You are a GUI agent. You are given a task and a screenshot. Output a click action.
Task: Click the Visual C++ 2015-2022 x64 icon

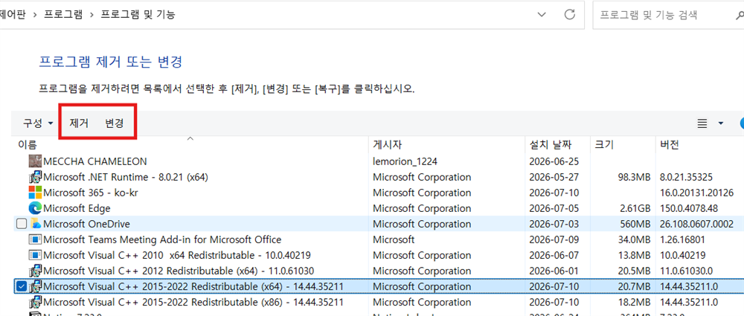(x=35, y=286)
